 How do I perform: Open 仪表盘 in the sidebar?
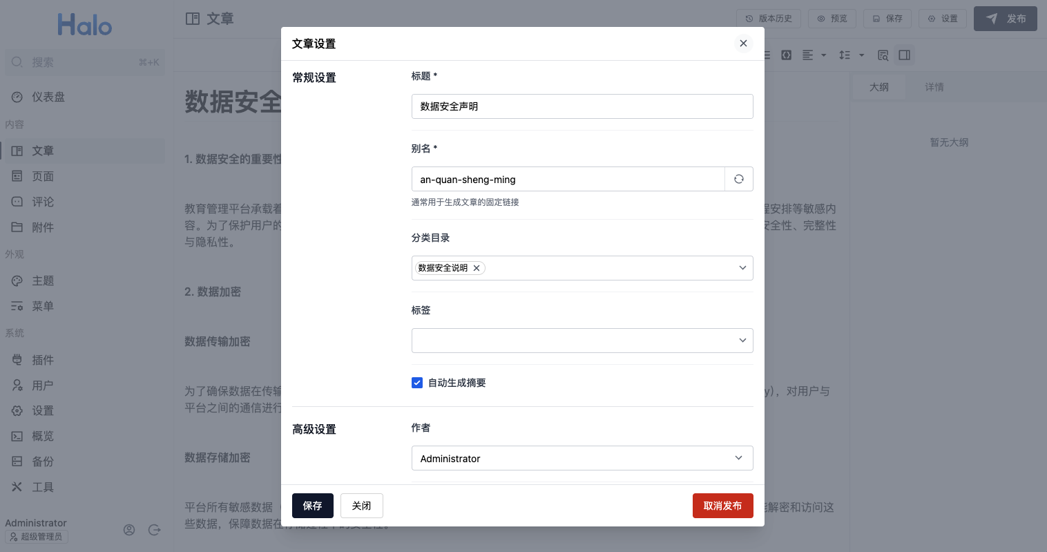pos(48,97)
